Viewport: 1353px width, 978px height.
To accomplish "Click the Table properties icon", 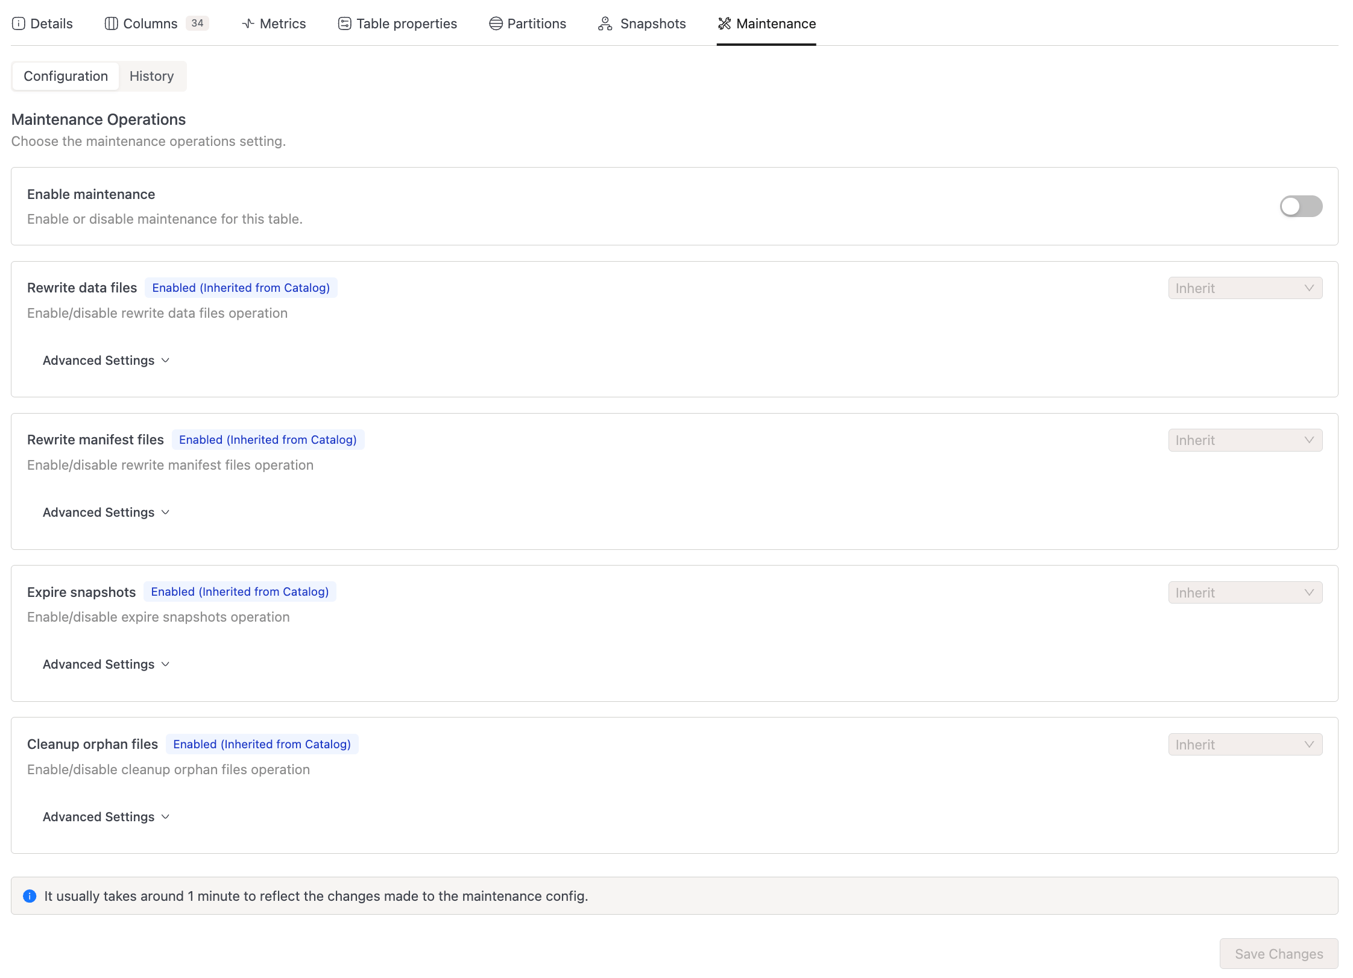I will (x=344, y=24).
